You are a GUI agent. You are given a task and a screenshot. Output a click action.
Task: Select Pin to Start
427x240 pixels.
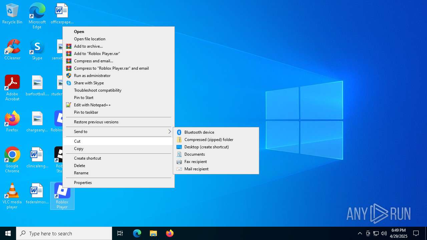tap(118, 98)
